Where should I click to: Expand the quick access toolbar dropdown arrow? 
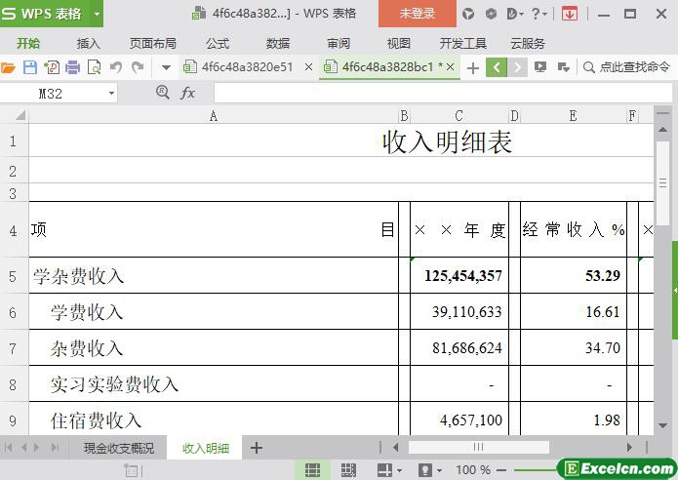pyautogui.click(x=166, y=67)
